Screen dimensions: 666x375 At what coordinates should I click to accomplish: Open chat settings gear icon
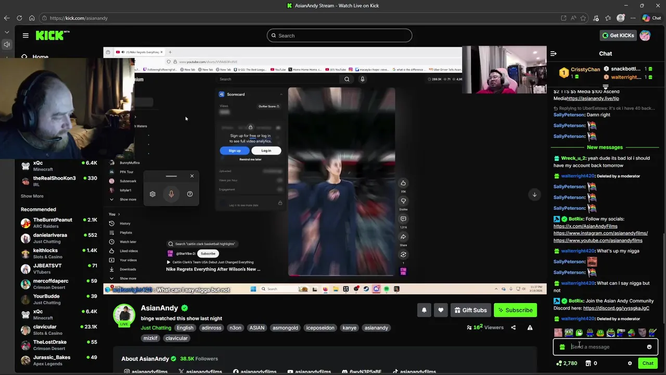[630, 363]
